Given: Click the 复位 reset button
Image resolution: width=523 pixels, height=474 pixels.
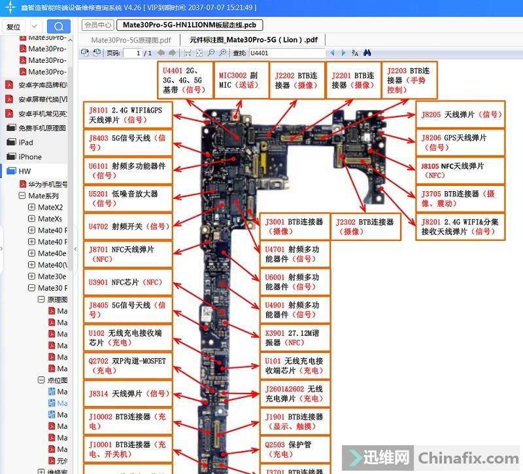Looking at the screenshot, I should 13,27.
